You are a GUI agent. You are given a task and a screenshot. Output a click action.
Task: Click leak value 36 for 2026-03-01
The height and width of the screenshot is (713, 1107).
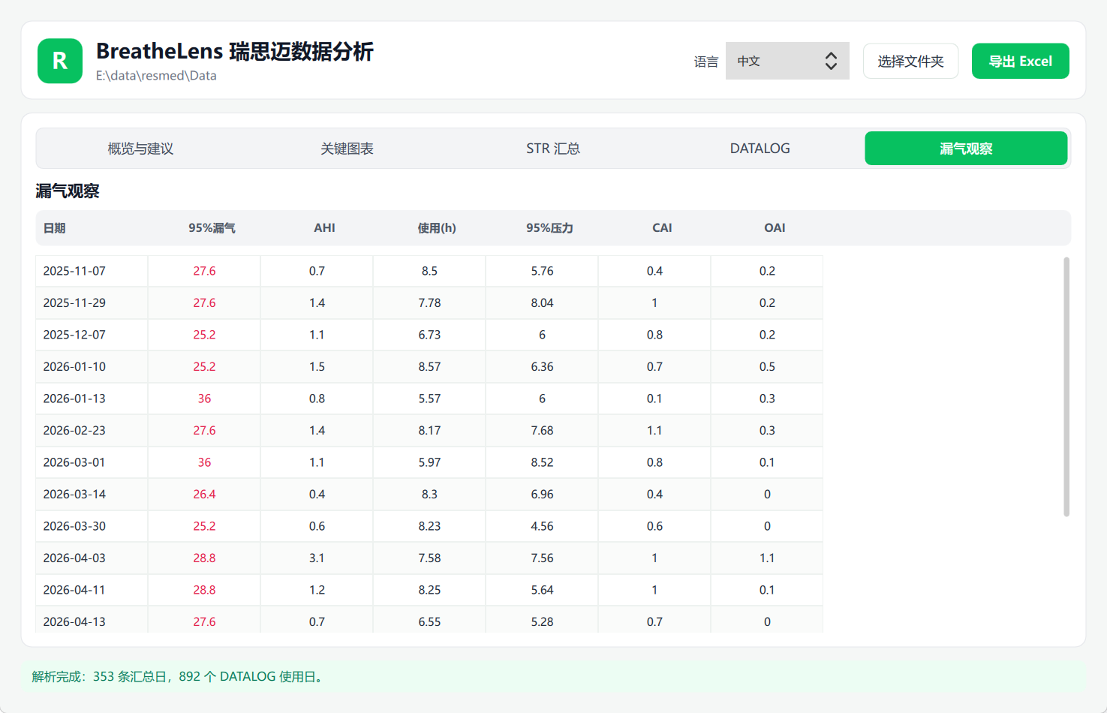(x=204, y=462)
